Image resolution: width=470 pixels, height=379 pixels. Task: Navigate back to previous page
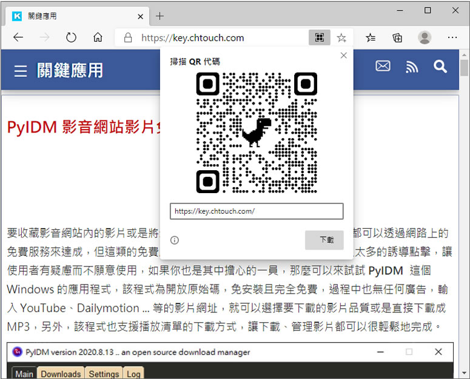click(x=18, y=38)
